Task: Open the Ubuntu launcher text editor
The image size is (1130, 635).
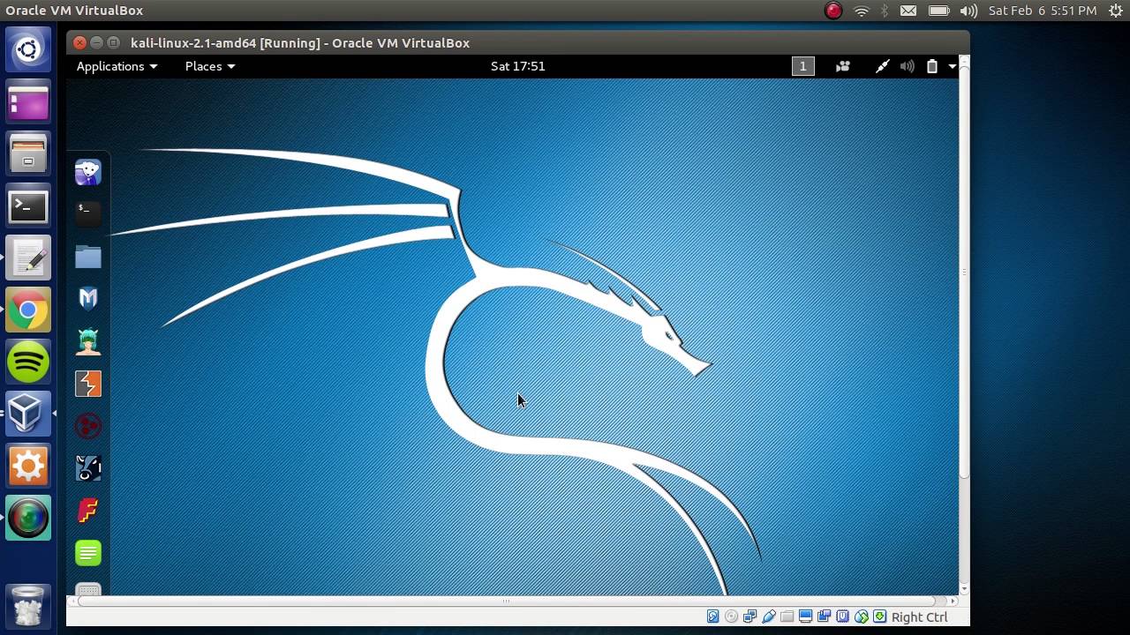Action: pos(28,258)
